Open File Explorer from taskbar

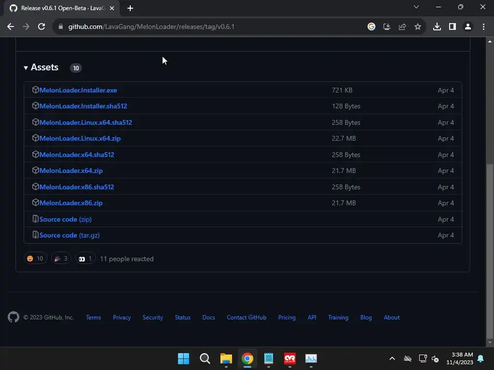tap(226, 358)
